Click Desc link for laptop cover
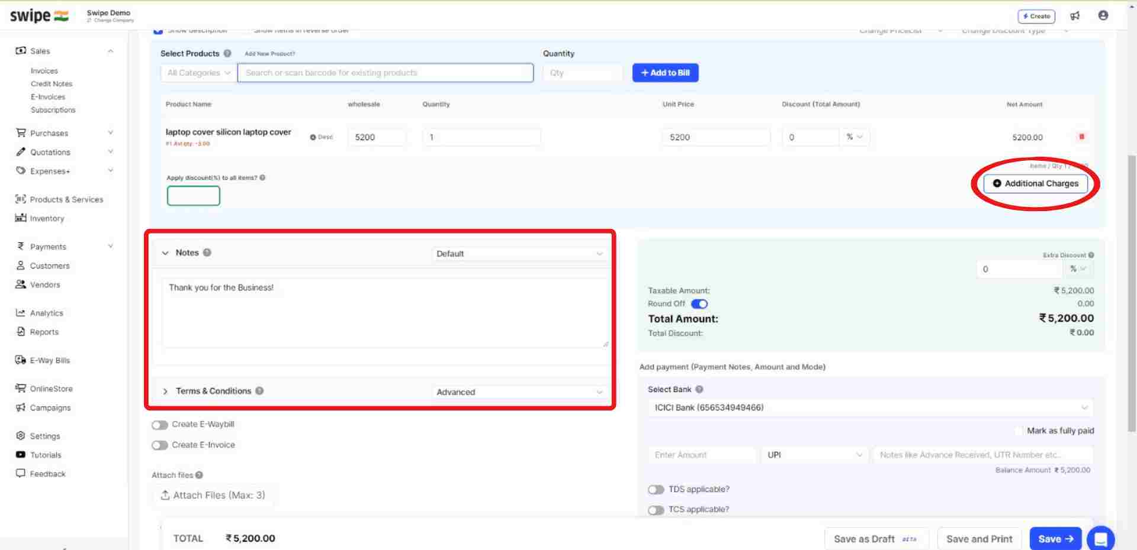 tap(322, 137)
